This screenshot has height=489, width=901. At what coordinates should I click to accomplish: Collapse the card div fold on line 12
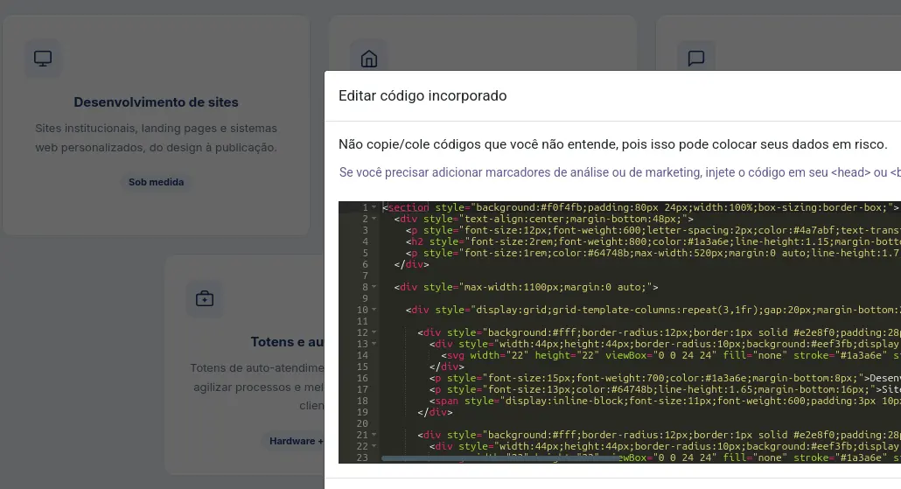[374, 332]
